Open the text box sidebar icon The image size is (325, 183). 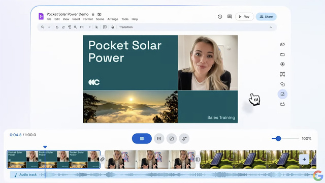click(282, 74)
